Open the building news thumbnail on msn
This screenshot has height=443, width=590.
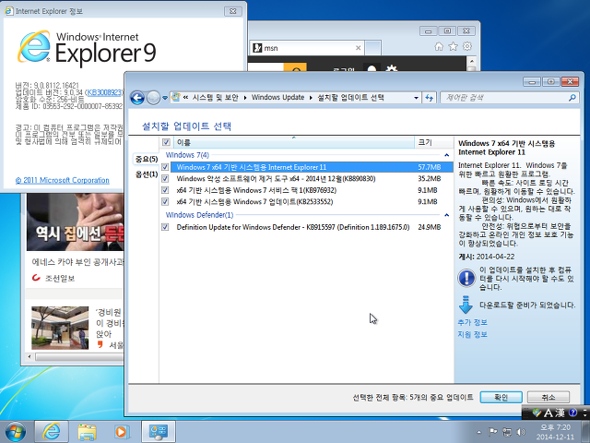pos(60,328)
